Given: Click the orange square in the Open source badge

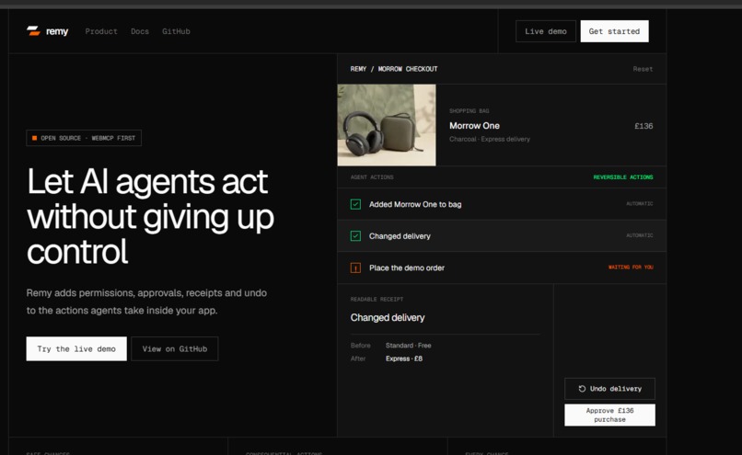Looking at the screenshot, I should [34, 138].
